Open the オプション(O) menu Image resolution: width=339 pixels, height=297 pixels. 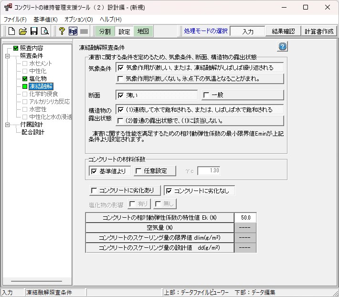tap(78, 20)
